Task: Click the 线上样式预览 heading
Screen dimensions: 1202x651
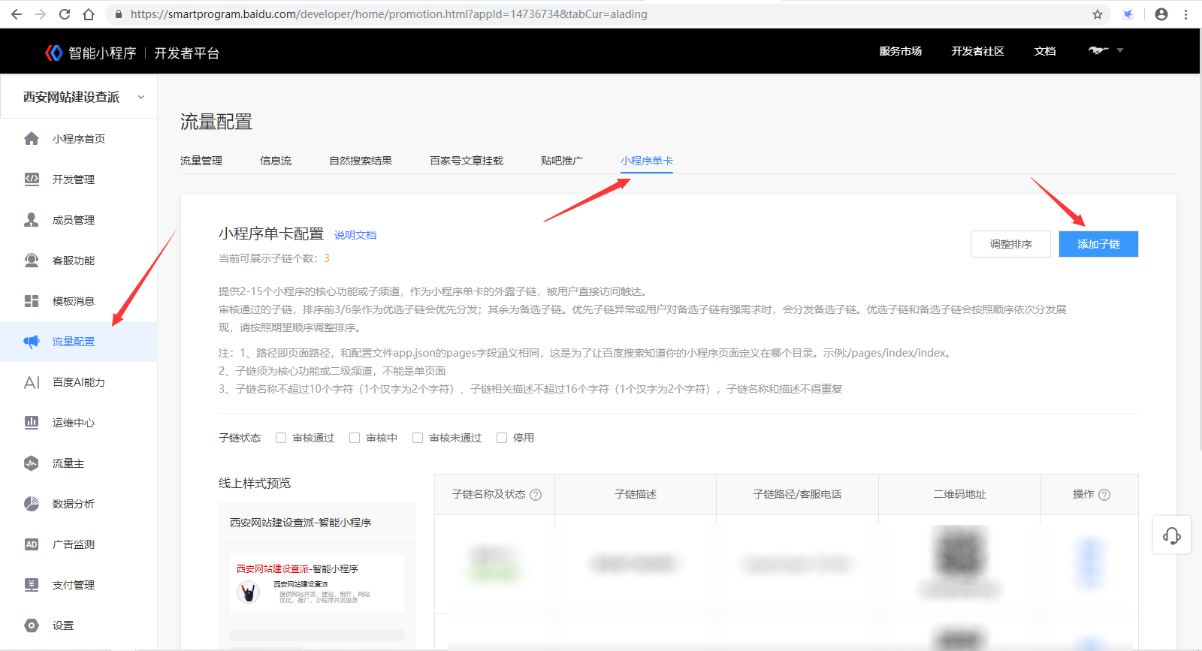Action: click(x=255, y=483)
